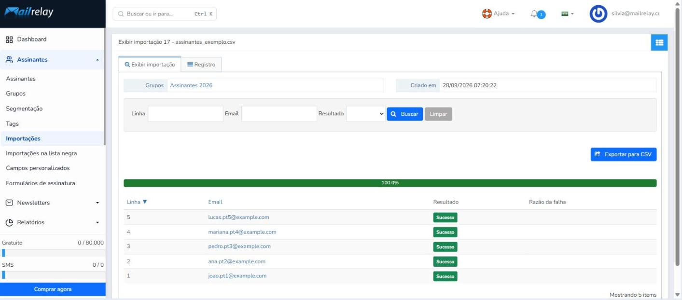Open the language flag dropdown
Screen dimensions: 682x300
click(x=567, y=14)
